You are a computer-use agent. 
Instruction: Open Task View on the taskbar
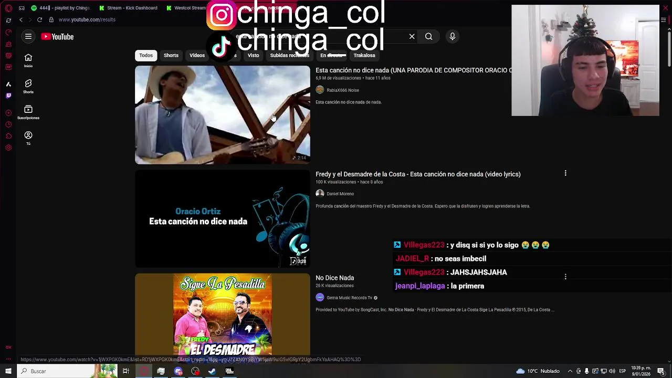point(126,371)
